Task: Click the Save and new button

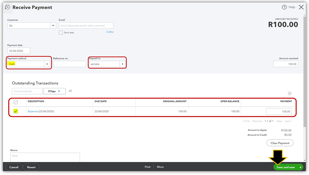Action: (285, 167)
